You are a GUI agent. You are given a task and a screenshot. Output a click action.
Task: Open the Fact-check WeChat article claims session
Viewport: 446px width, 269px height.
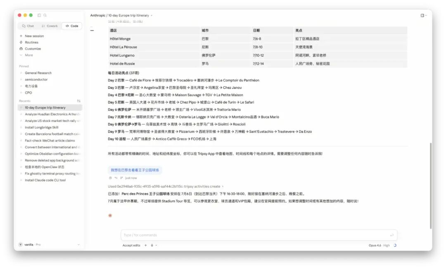(x=50, y=140)
